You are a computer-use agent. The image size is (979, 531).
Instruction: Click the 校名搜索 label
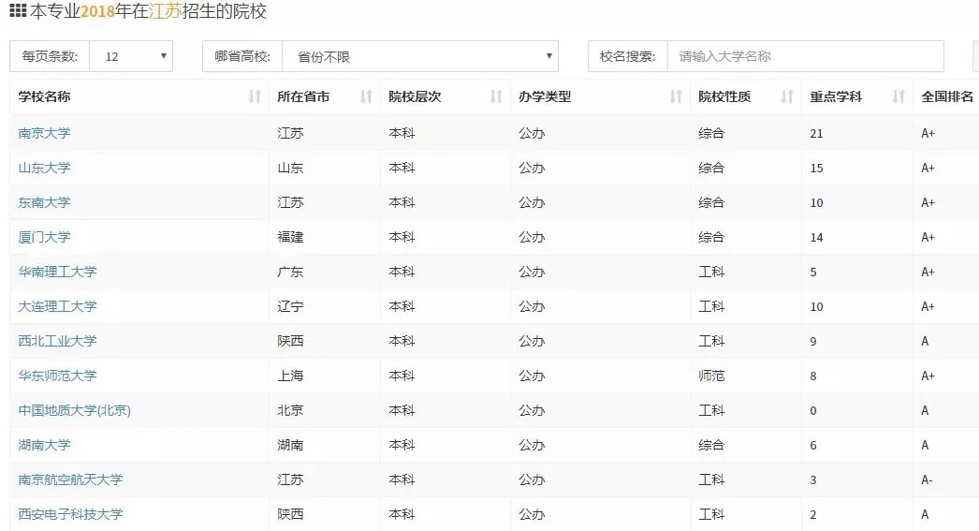pos(627,56)
